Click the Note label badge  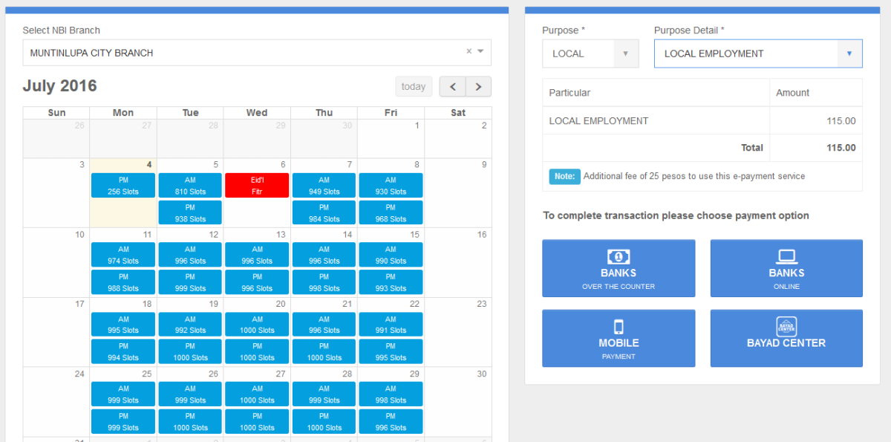click(x=564, y=176)
